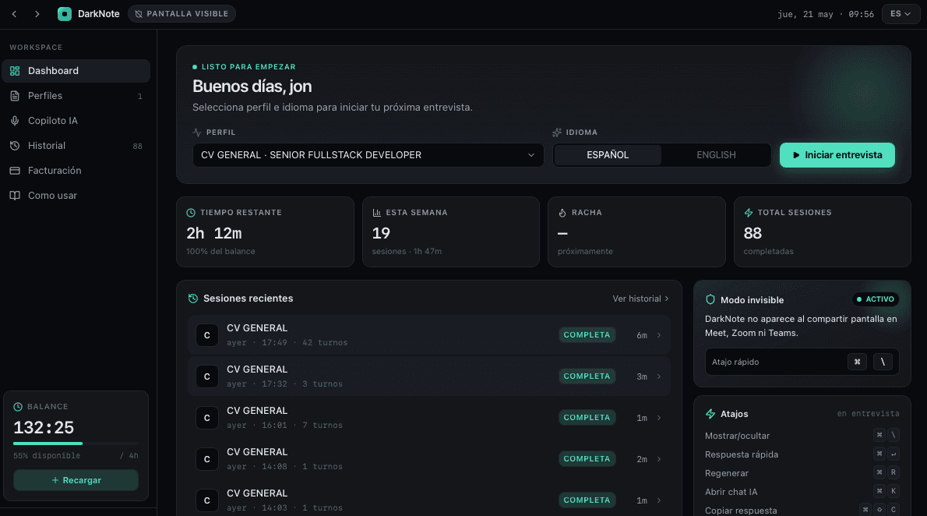Viewport: 927px width, 516px height.
Task: Expand the 16:01 session chevron
Action: coord(658,418)
